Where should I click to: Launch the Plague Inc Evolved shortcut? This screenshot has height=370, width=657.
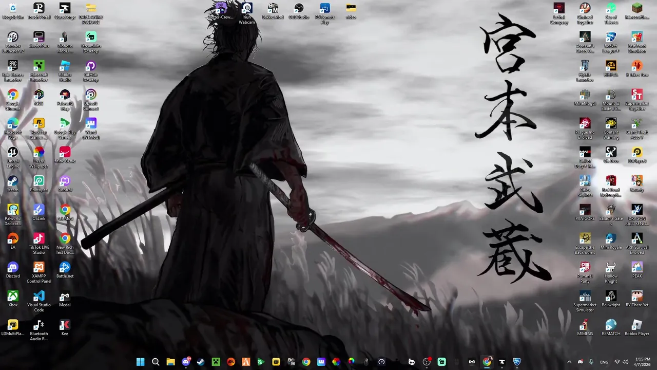click(585, 129)
